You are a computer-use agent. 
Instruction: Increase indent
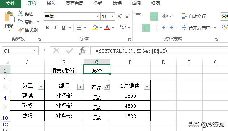173,28
